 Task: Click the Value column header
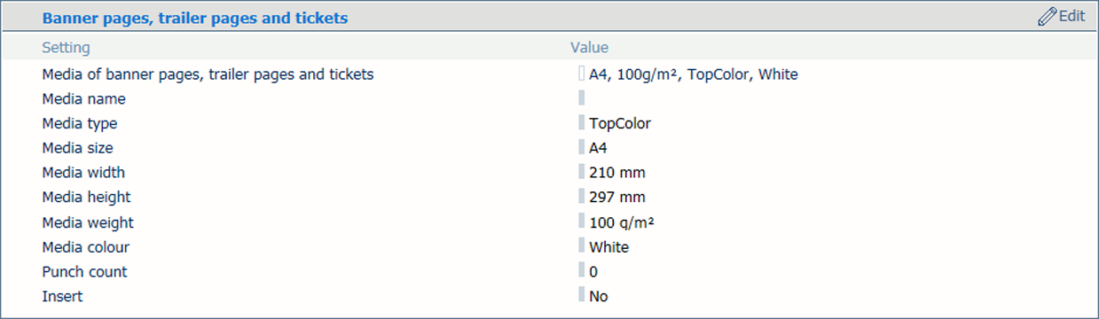[589, 48]
